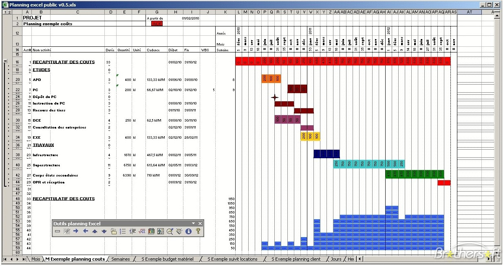503x266 pixels.
Task: Open S Exemple suivit locations tab
Action: click(232, 259)
